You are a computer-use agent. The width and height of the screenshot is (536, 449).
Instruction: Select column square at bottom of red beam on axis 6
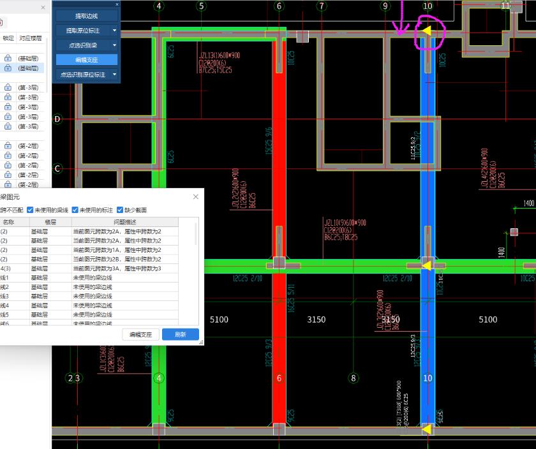(279, 429)
